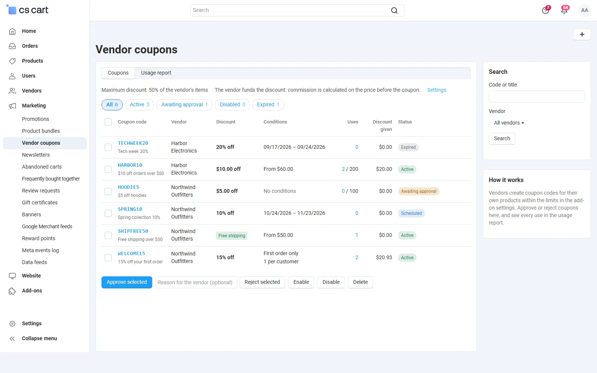Open Website via monitor icon
Screen dimensions: 597x373
point(12,276)
